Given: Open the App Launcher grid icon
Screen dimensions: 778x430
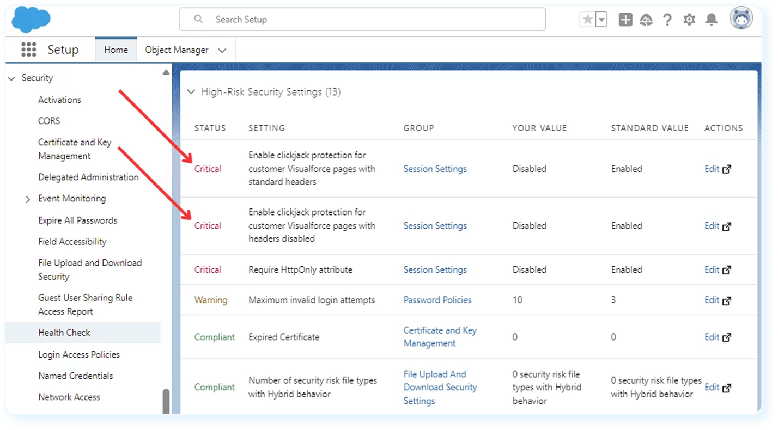Looking at the screenshot, I should pyautogui.click(x=28, y=50).
